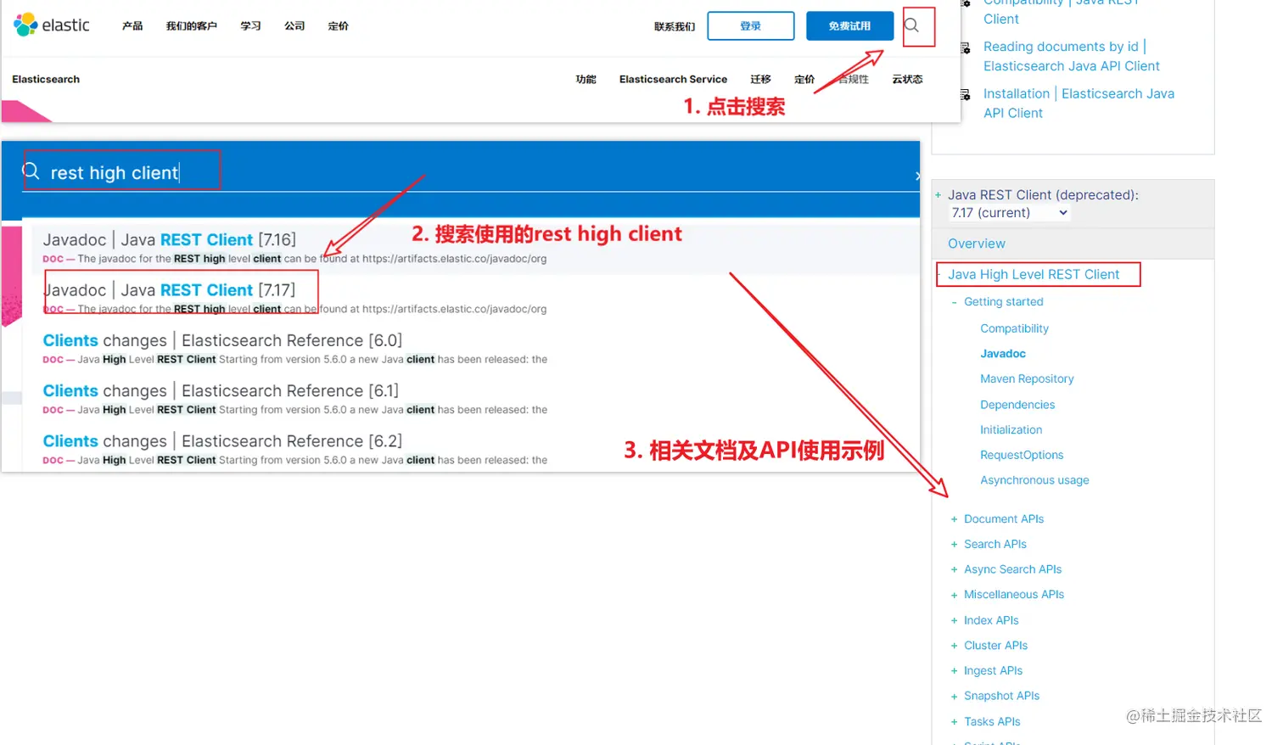Open Reading documents by id link
Image resolution: width=1283 pixels, height=745 pixels.
[x=1072, y=56]
